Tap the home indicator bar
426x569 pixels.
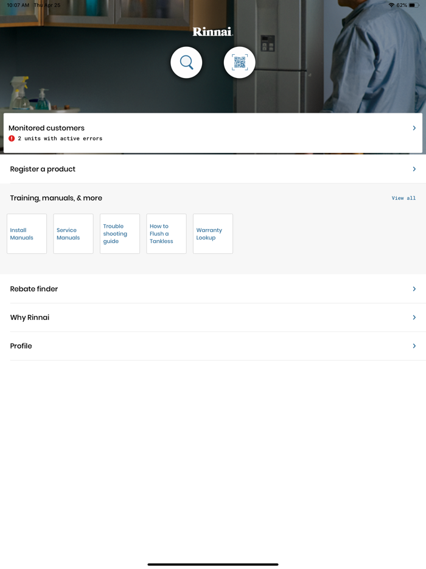(x=213, y=564)
